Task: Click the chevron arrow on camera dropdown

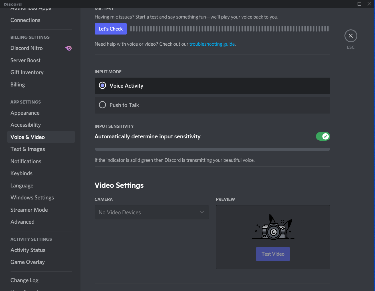Action: pos(202,212)
